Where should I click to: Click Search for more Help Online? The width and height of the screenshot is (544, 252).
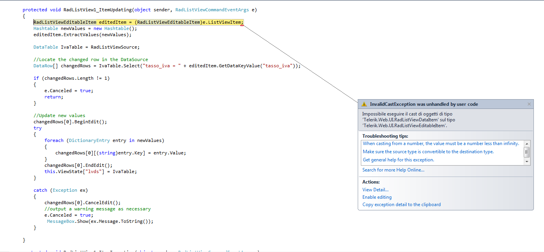pos(393,170)
